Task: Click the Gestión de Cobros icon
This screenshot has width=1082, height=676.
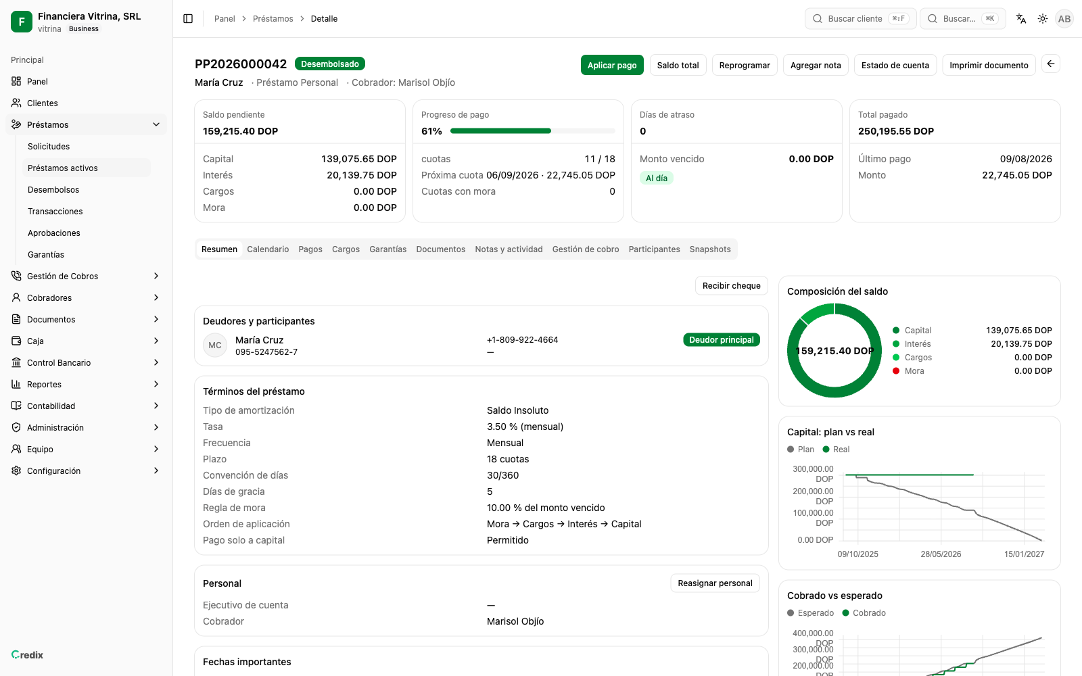Action: (16, 276)
